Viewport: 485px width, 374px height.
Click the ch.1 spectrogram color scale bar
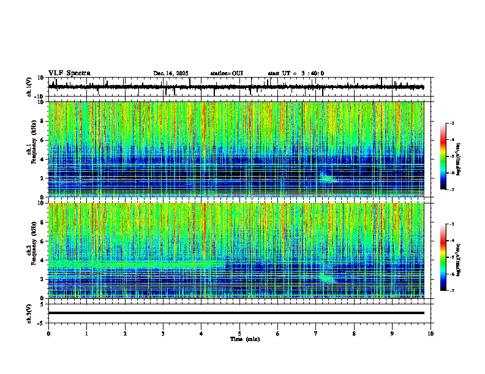coord(443,156)
